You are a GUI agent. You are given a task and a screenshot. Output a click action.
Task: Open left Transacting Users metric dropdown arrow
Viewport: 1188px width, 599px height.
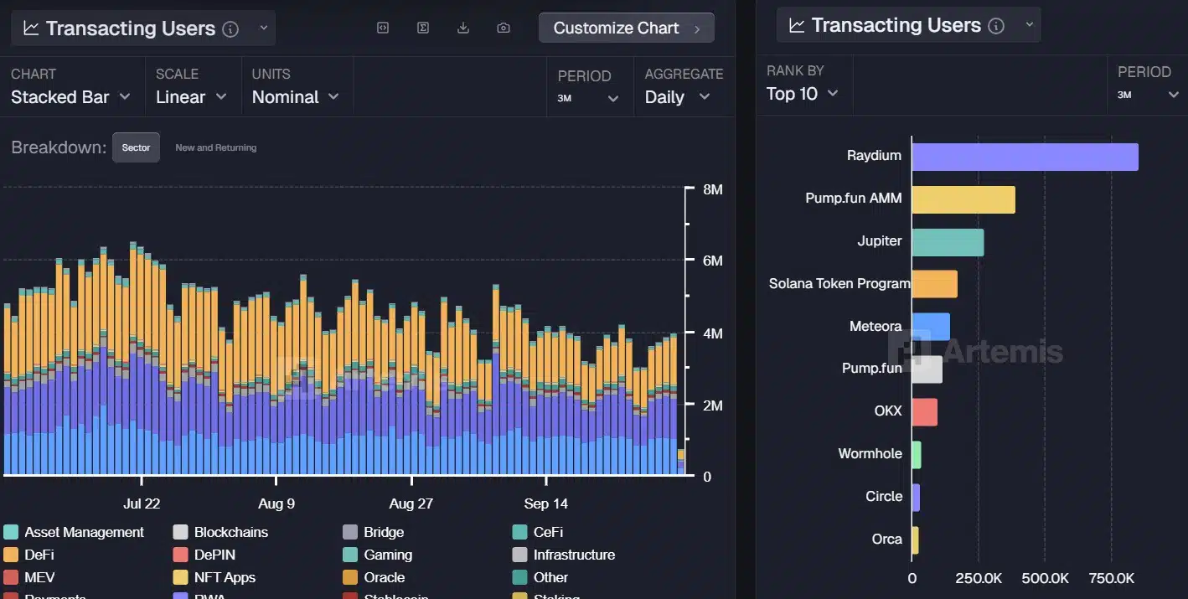click(x=263, y=28)
